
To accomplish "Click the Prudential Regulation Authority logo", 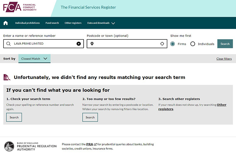I will (x=25, y=147).
